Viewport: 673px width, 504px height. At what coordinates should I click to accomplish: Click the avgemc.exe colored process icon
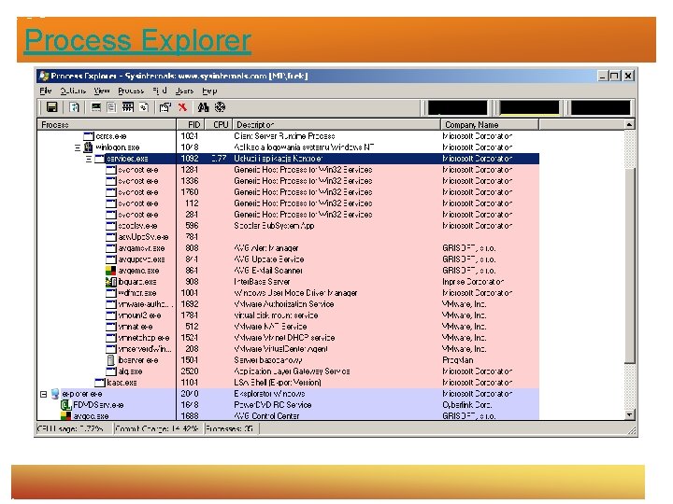pos(110,271)
